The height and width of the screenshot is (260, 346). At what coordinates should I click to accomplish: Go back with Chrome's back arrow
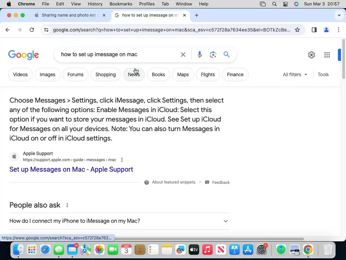click(x=7, y=30)
